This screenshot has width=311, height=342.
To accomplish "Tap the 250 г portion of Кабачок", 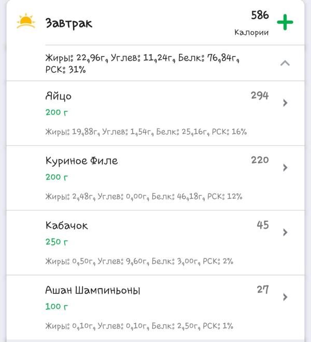I will [57, 241].
